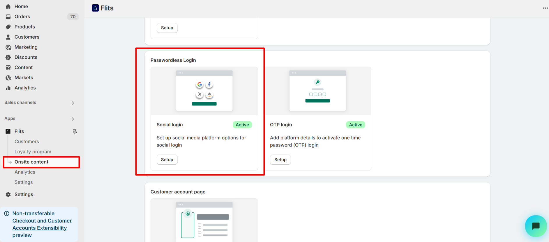
Task: Click the Facebook icon in Social login preview
Action: click(x=209, y=85)
